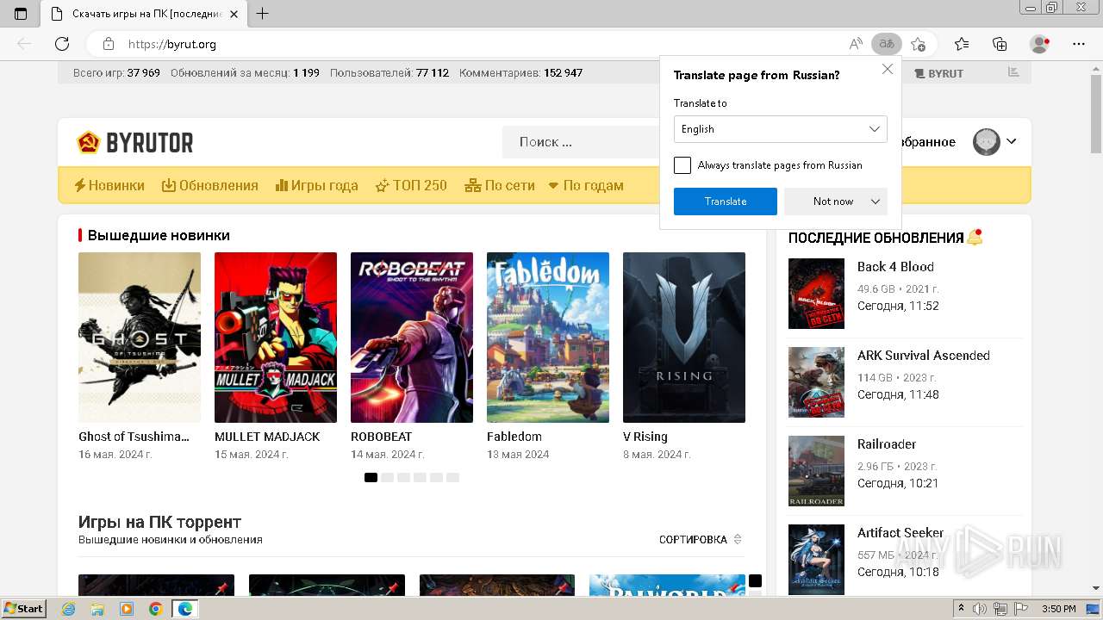Image resolution: width=1103 pixels, height=620 pixels.
Task: Click the Translate icon in address bar
Action: pos(886,44)
